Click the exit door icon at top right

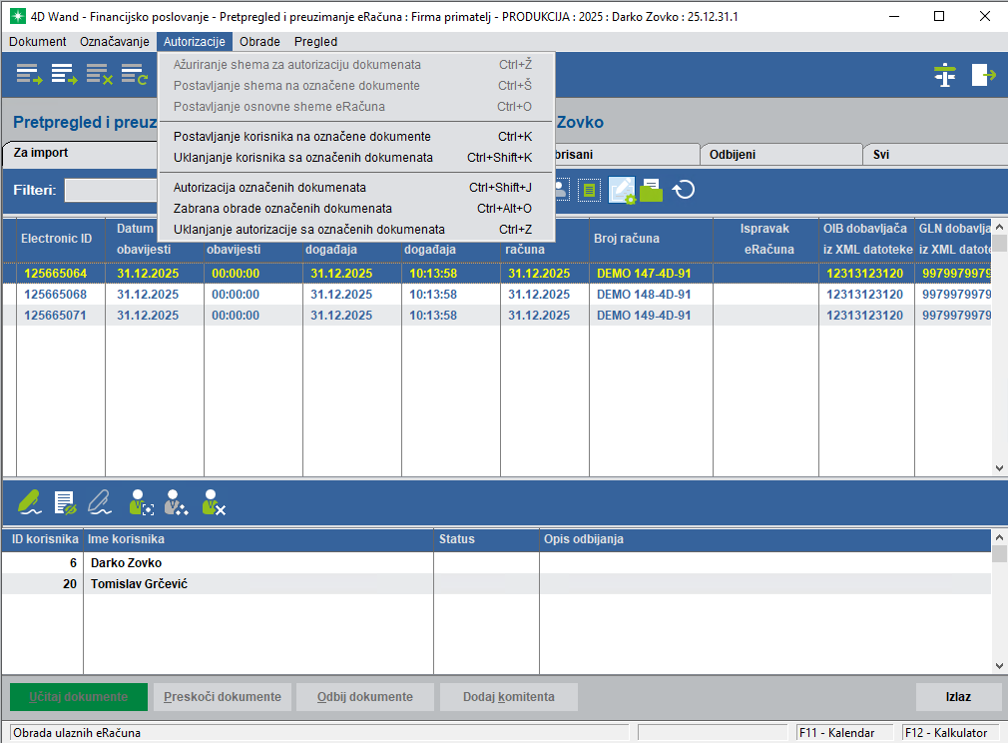[983, 75]
